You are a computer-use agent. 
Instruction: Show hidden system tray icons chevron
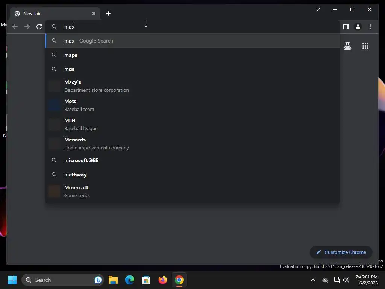point(313,280)
